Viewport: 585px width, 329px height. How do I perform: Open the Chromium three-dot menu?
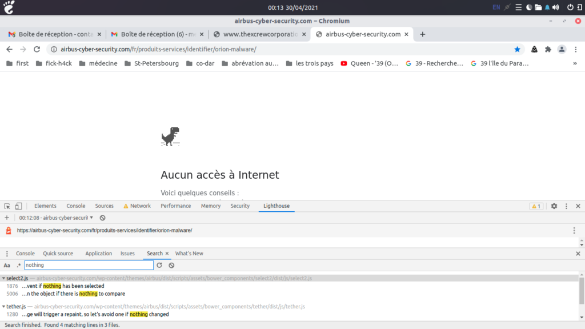pyautogui.click(x=576, y=49)
